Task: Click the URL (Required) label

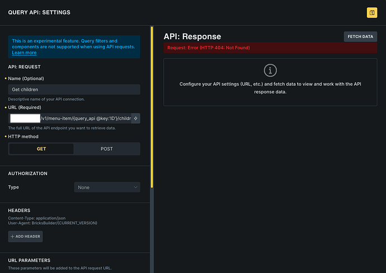Action: coord(25,107)
